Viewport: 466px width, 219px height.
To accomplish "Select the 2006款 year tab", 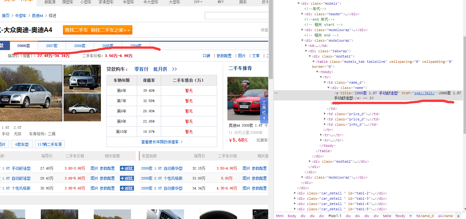I will [x=80, y=46].
